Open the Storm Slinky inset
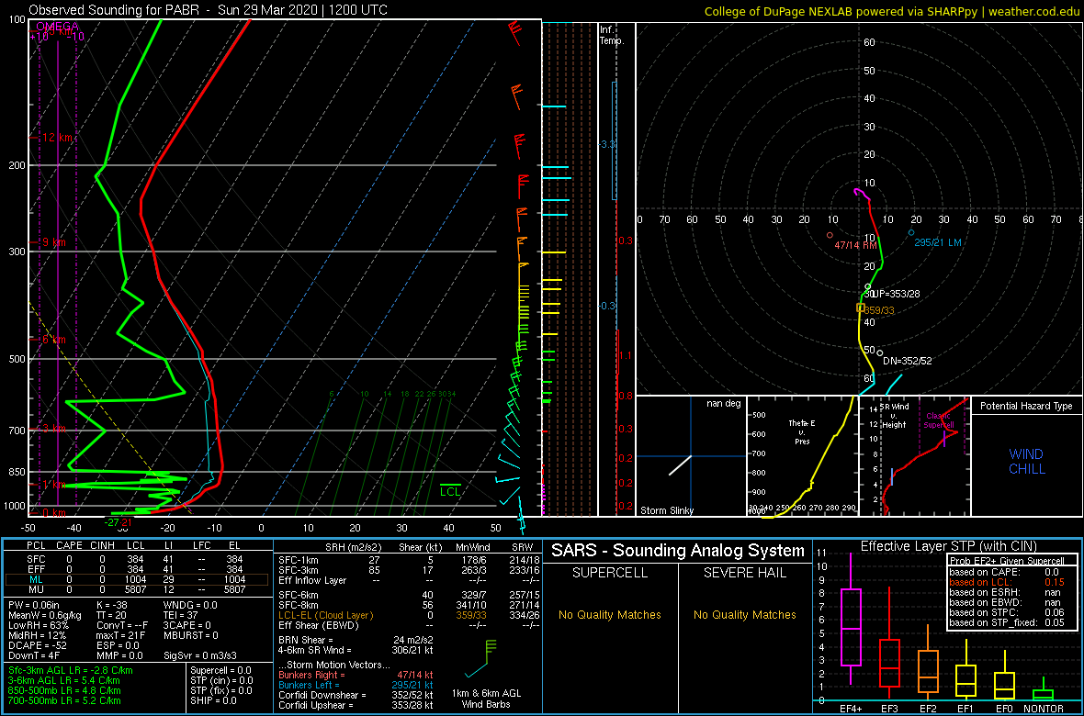1084x716 pixels. 691,456
